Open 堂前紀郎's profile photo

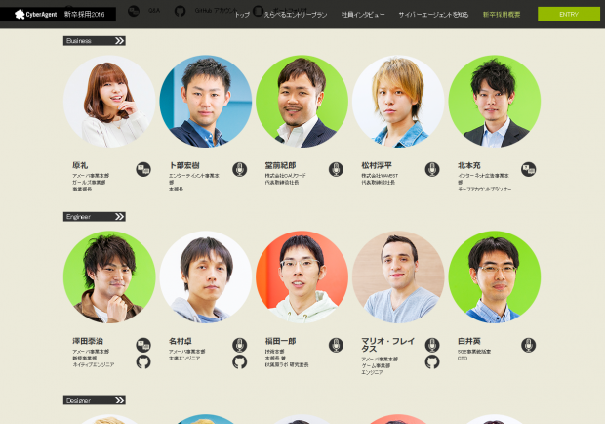pyautogui.click(x=302, y=102)
